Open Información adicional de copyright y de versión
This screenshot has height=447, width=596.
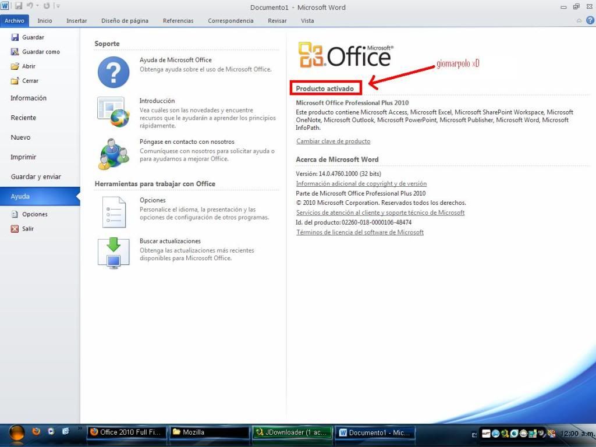[361, 183]
